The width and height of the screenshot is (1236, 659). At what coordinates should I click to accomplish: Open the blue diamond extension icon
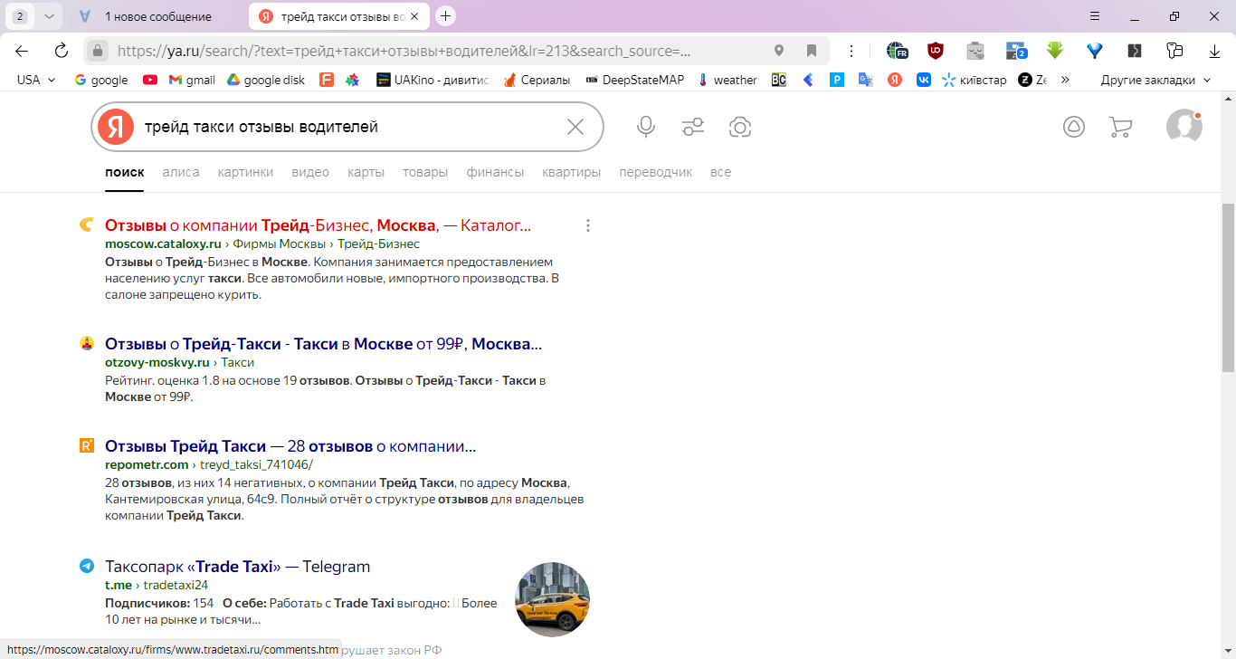[x=1095, y=51]
